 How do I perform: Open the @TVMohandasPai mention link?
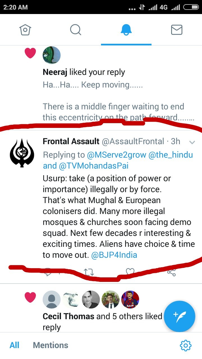[94, 166]
